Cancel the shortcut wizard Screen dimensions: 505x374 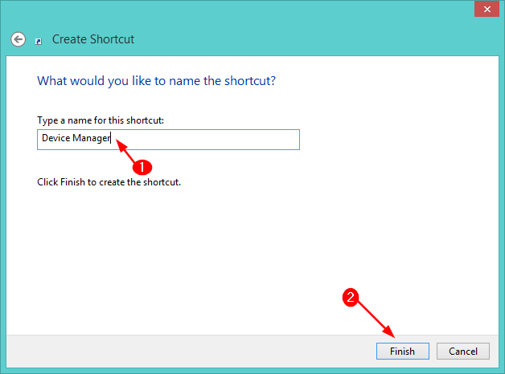click(x=463, y=351)
